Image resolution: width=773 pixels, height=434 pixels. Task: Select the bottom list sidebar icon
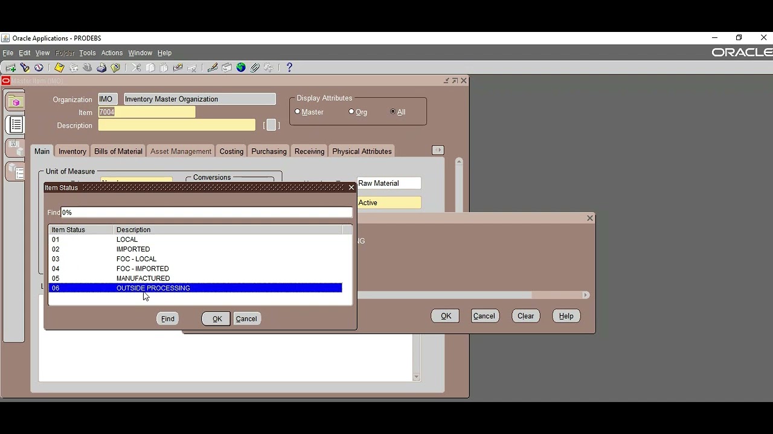(15, 172)
